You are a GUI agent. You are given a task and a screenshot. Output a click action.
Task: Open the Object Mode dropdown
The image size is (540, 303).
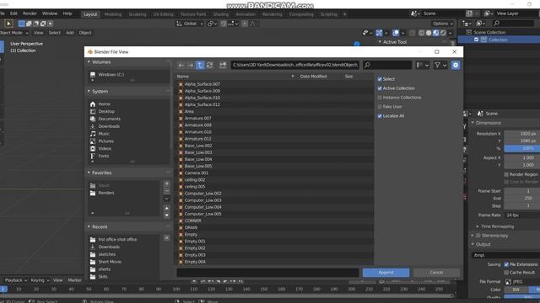13,33
